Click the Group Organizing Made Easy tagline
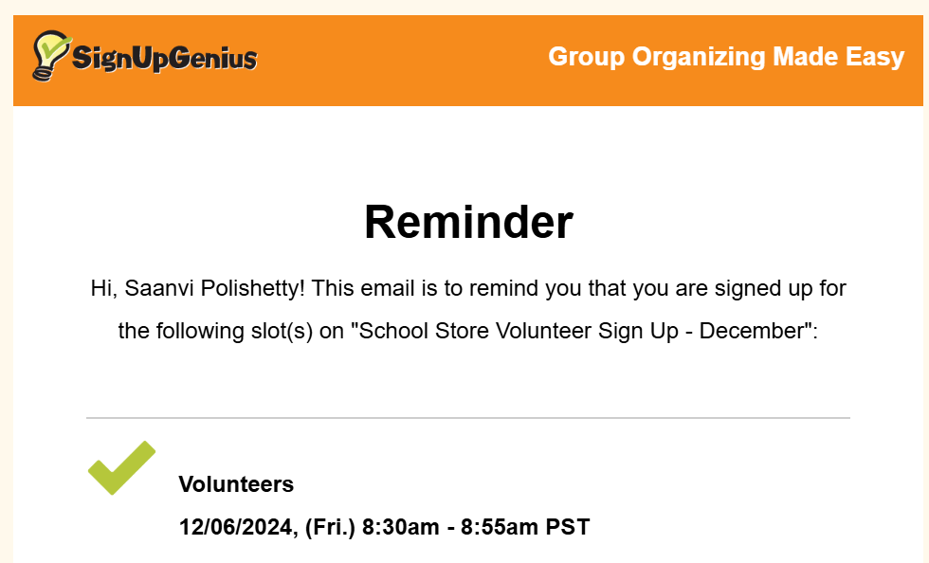The image size is (929, 563). 726,57
